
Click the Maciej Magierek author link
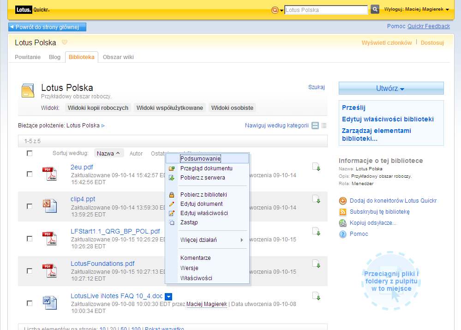(x=207, y=304)
